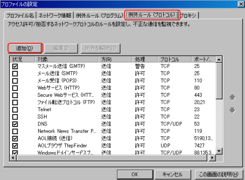Sort by the 対象 column header
Viewport: 245px width, 180px height.
(67, 59)
